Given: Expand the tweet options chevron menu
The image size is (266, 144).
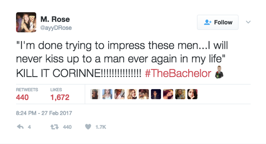Looking at the screenshot, I should coord(248,22).
